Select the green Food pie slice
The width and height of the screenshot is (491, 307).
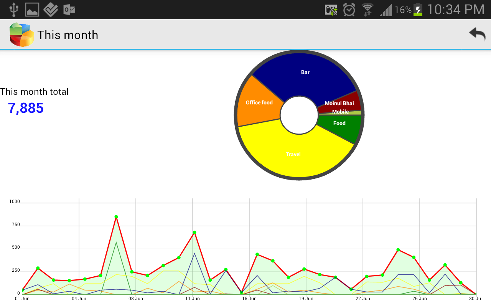click(x=339, y=123)
